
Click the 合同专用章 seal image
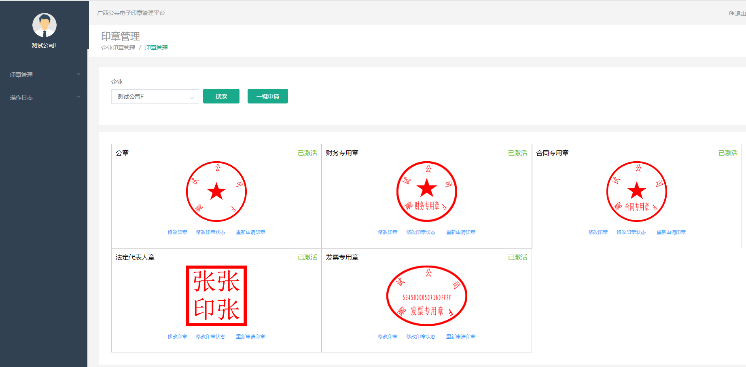[x=637, y=192]
